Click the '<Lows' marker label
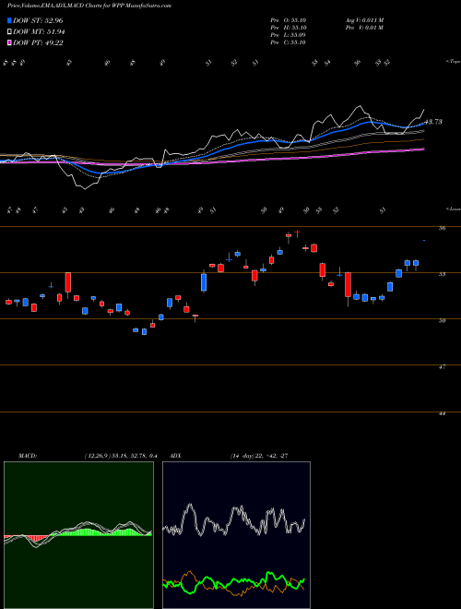 click(x=453, y=209)
